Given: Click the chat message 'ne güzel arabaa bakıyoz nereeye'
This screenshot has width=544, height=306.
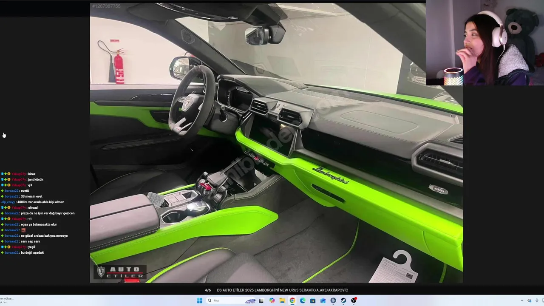Looking at the screenshot, I should tap(44, 235).
